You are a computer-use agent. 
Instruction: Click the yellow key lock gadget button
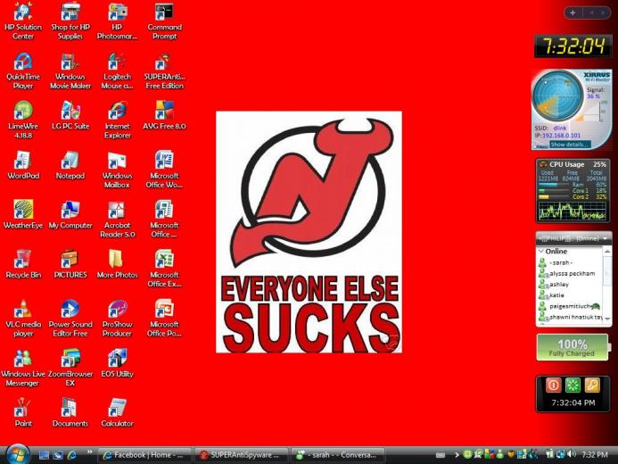[x=592, y=385]
